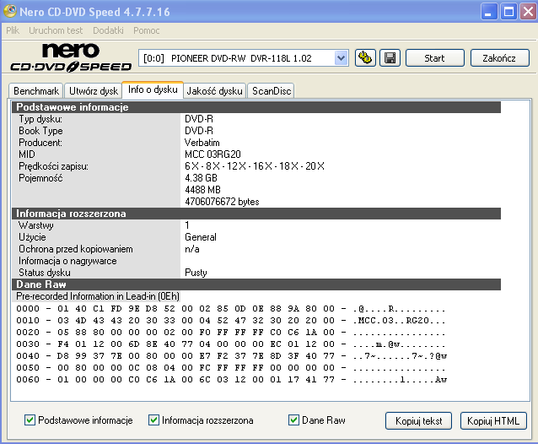Click the capacity value 4.38 GB
The image size is (538, 444).
pyautogui.click(x=201, y=178)
